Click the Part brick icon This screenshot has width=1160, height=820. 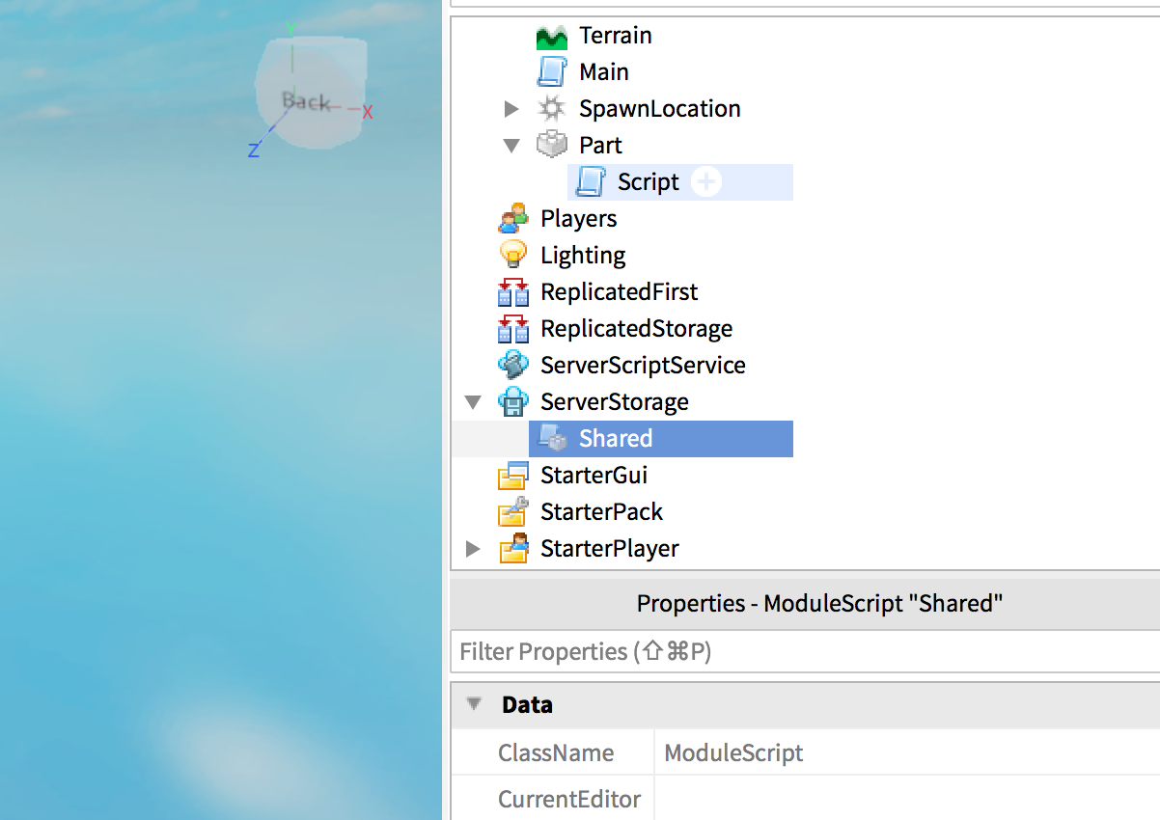pyautogui.click(x=551, y=146)
